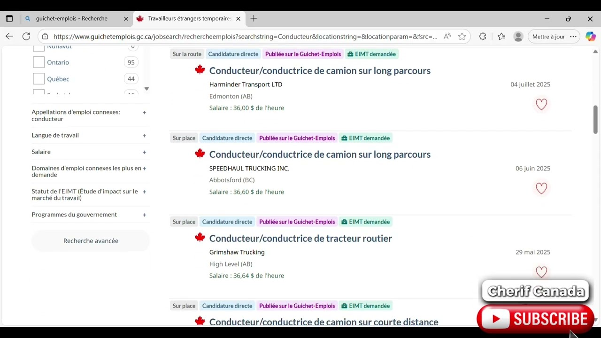Screen dimensions: 601x338
Task: Favorite the SPEEDHAUL TRUCKING job with heart icon
Action: [541, 188]
